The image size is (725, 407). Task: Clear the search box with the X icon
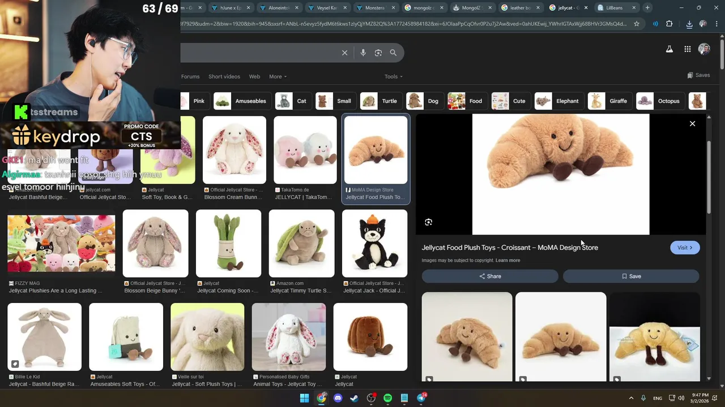pos(344,53)
